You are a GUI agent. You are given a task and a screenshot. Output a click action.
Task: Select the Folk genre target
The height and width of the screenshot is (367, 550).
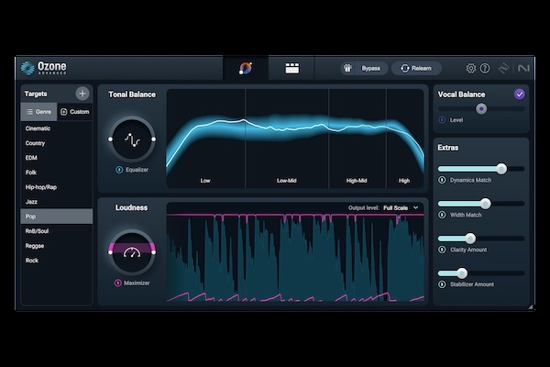pos(57,172)
